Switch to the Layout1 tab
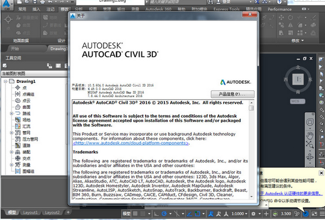 [x=30, y=213]
